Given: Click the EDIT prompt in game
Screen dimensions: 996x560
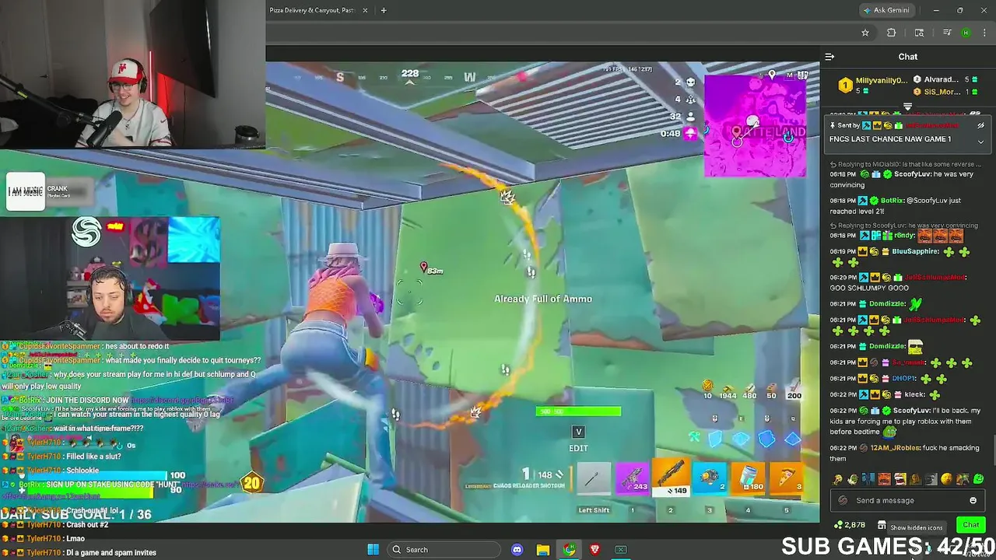Looking at the screenshot, I should pyautogui.click(x=578, y=448).
